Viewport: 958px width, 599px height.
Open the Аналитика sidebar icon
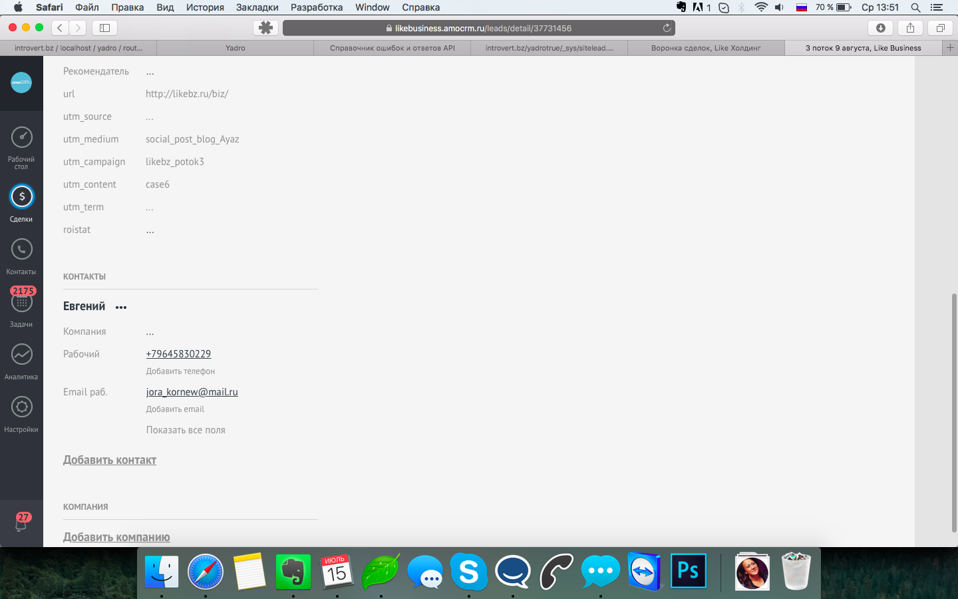tap(21, 355)
